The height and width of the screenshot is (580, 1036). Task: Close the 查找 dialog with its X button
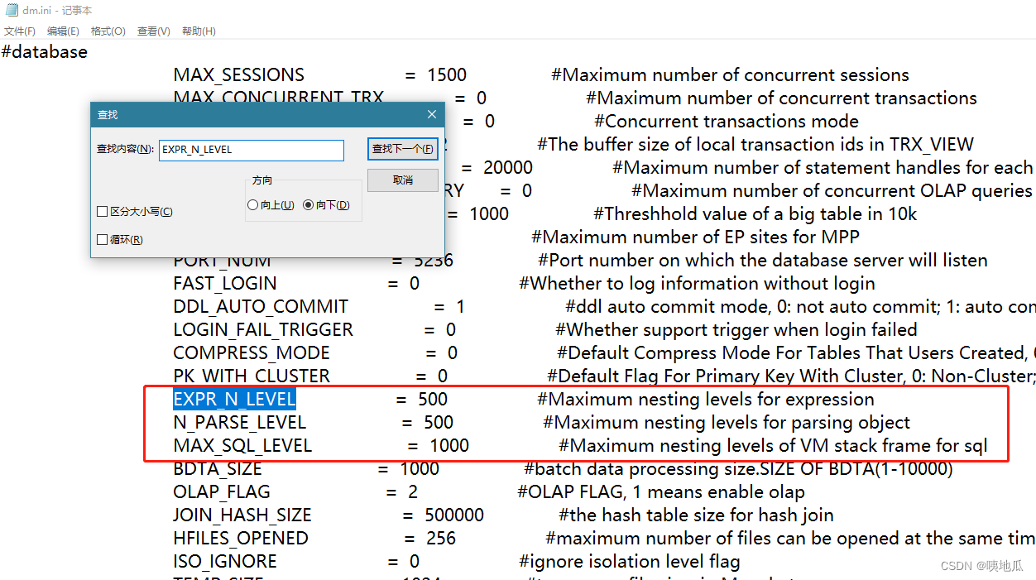(x=431, y=114)
